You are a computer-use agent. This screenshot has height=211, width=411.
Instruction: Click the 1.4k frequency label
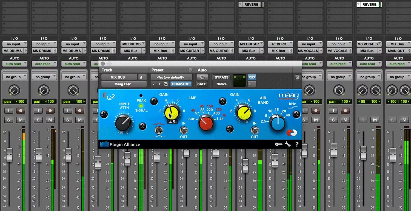220,119
